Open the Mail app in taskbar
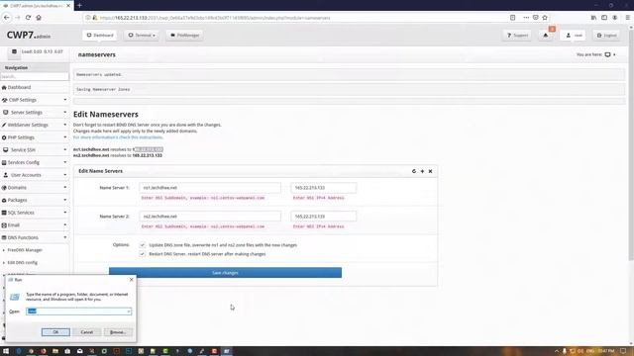Screen dimensions: 634x356 (x=79, y=351)
